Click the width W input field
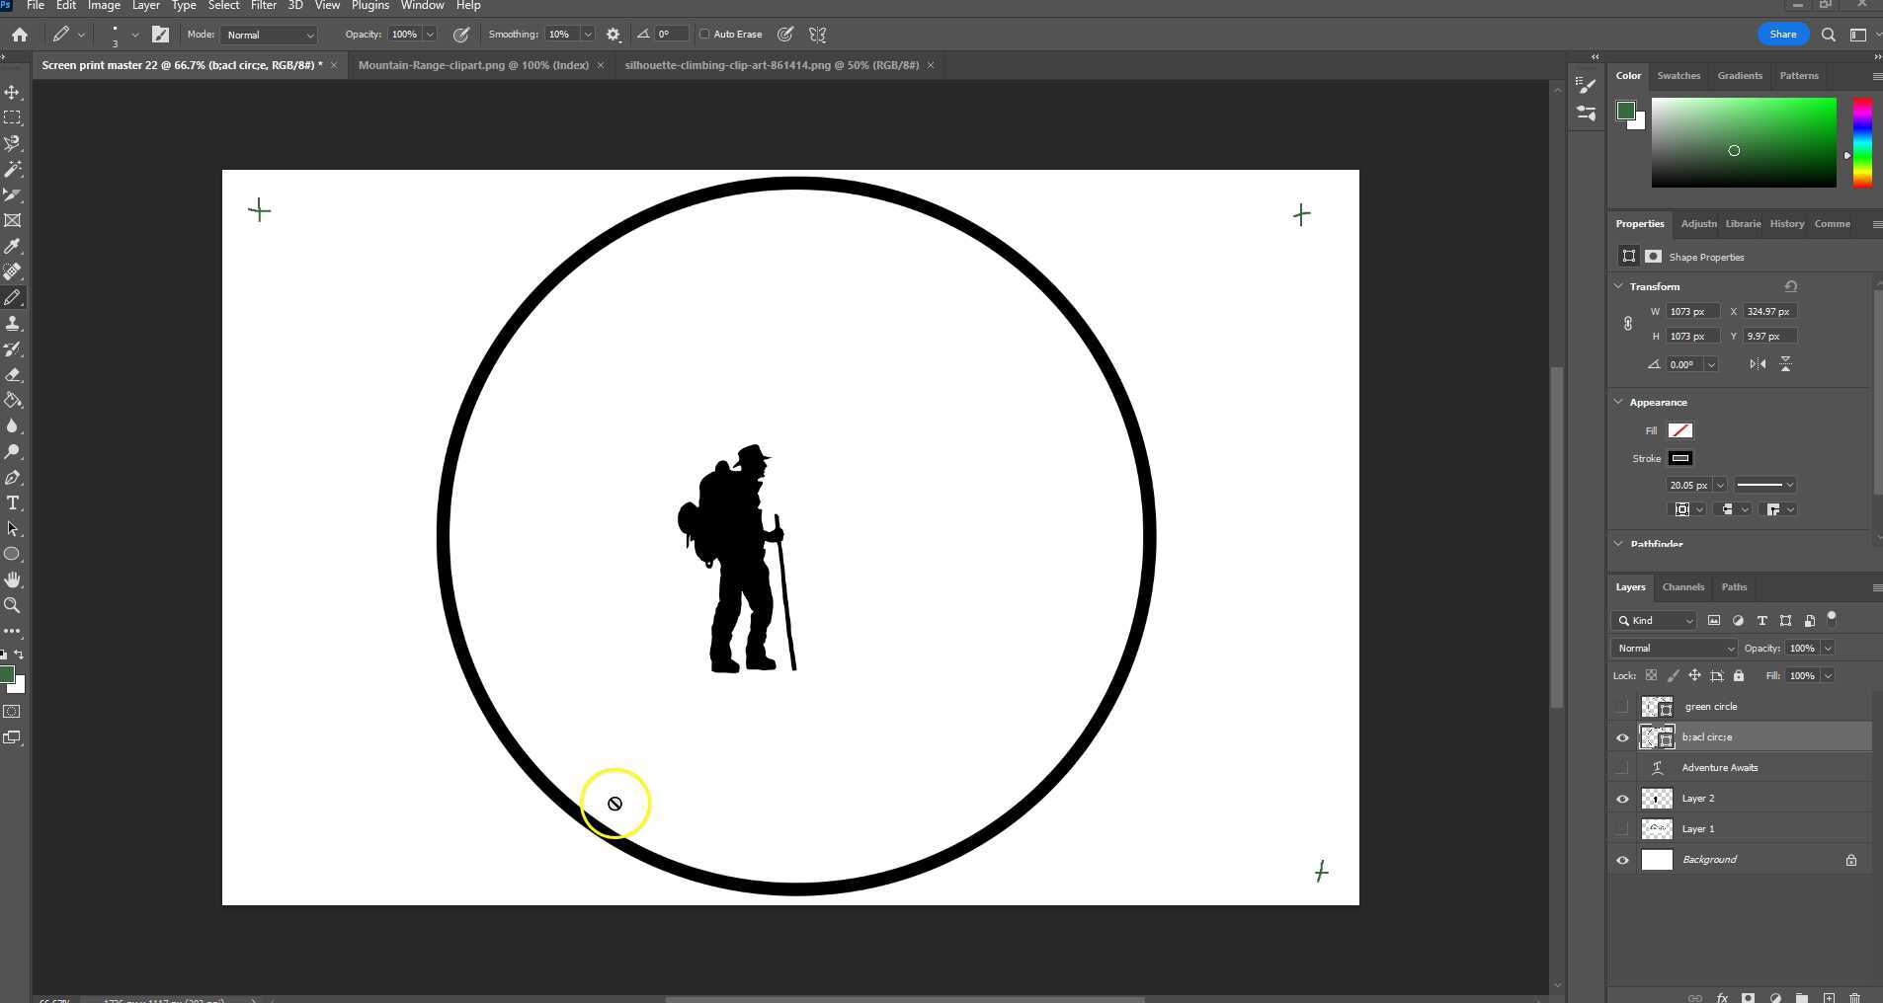Screen dimensions: 1883x1003 [1692, 312]
